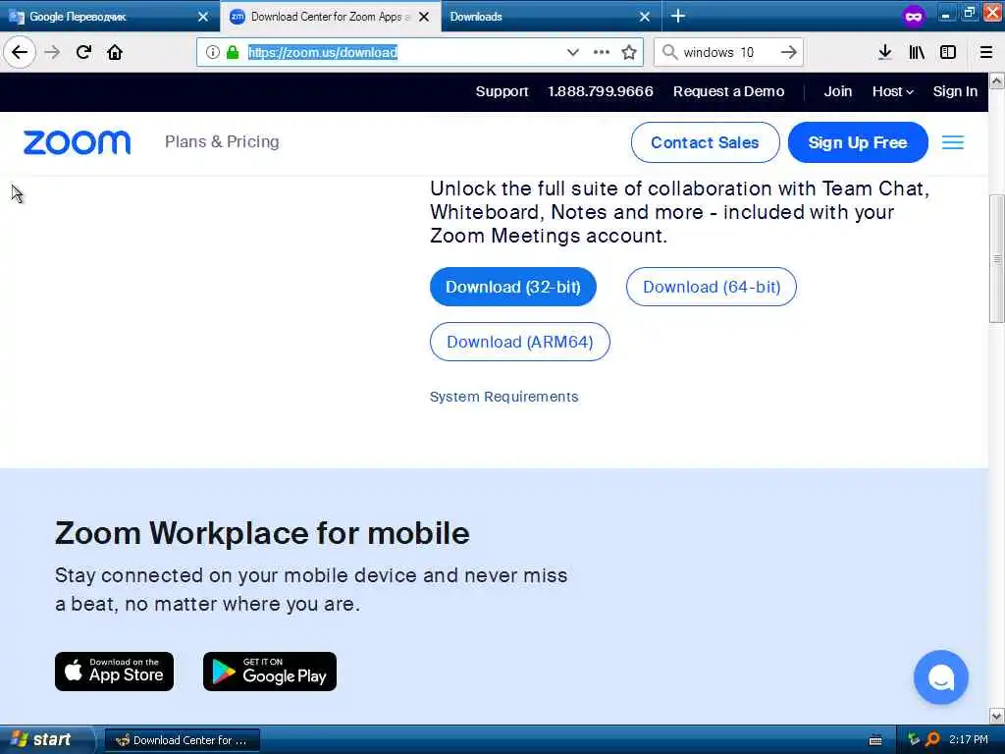Image resolution: width=1005 pixels, height=754 pixels.
Task: Reload the current page
Action: pyautogui.click(x=83, y=52)
